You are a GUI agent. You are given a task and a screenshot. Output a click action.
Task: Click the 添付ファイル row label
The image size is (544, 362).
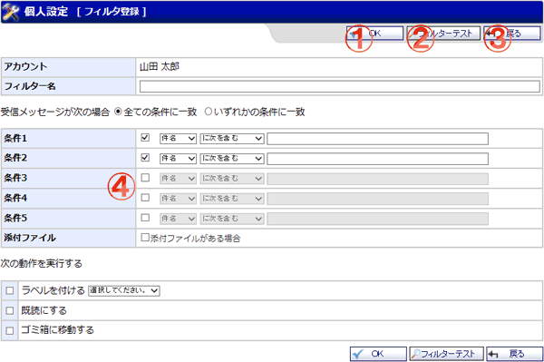coord(30,238)
